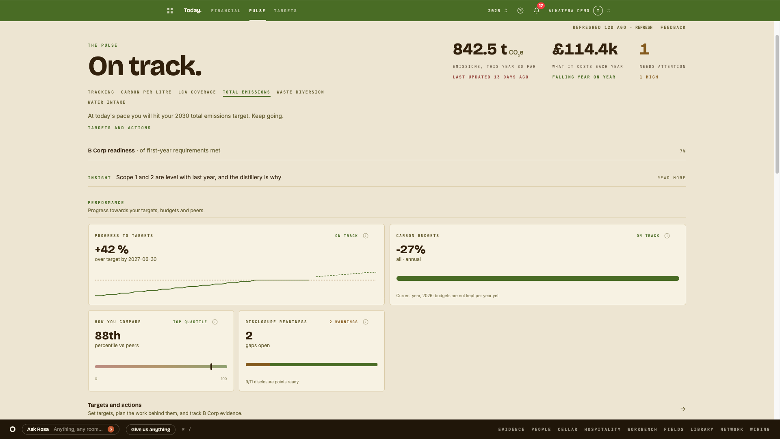This screenshot has height=439, width=780.
Task: Open the Hospitality room
Action: point(602,430)
